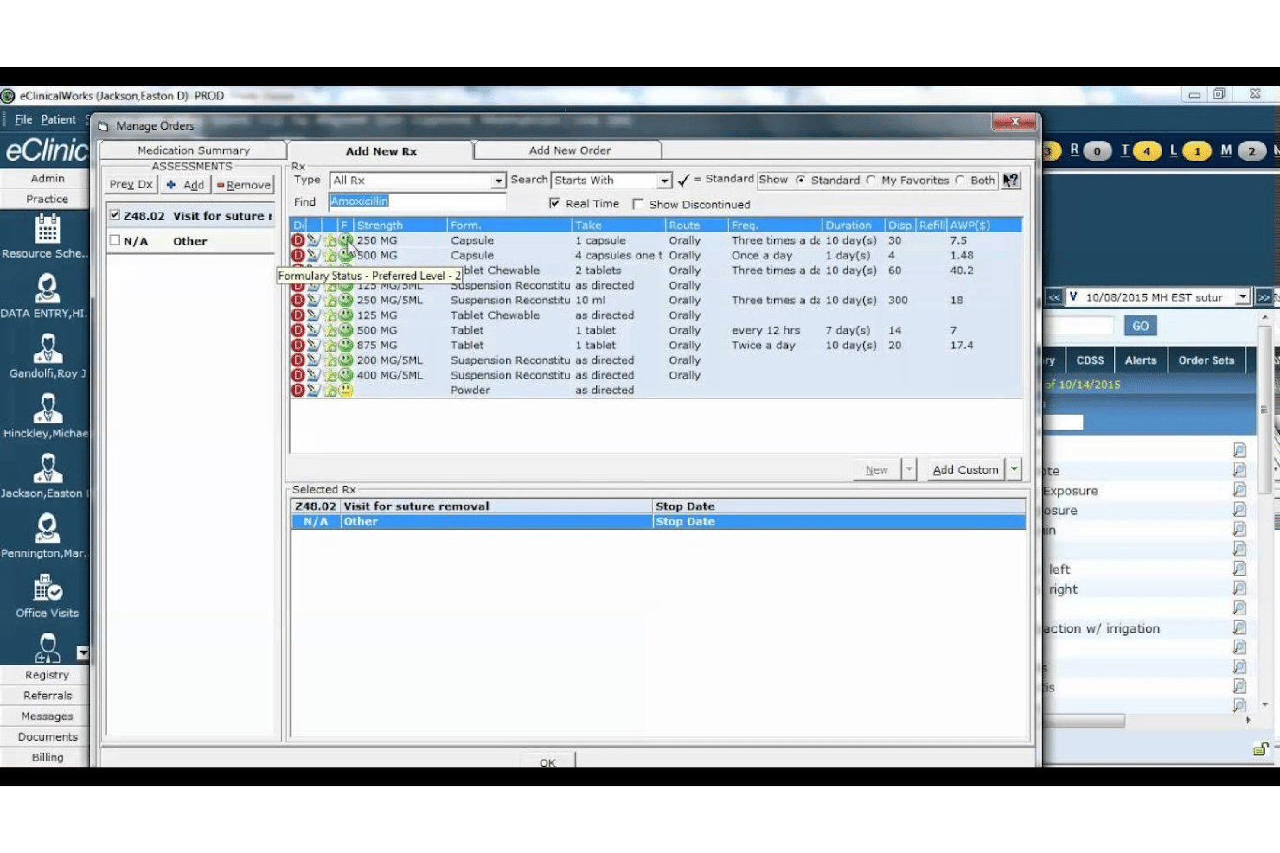Image resolution: width=1280 pixels, height=853 pixels.
Task: Enable Show Discontinued checkbox
Action: tap(637, 204)
